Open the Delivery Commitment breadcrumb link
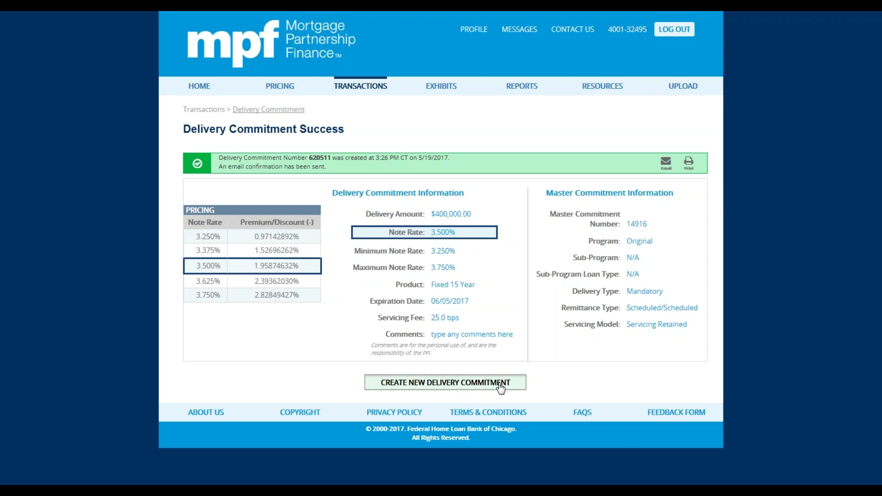 [268, 109]
